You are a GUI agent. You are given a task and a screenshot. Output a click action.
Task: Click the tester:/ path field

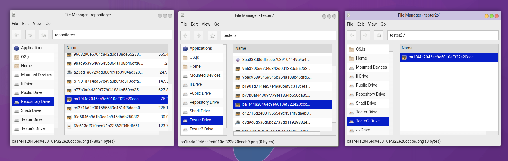(279, 35)
